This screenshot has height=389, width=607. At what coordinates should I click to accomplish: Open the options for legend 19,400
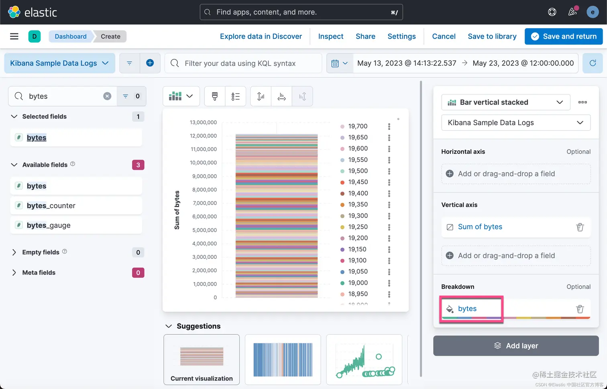[389, 194]
